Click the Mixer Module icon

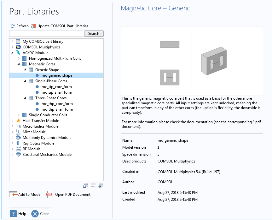tap(18, 132)
